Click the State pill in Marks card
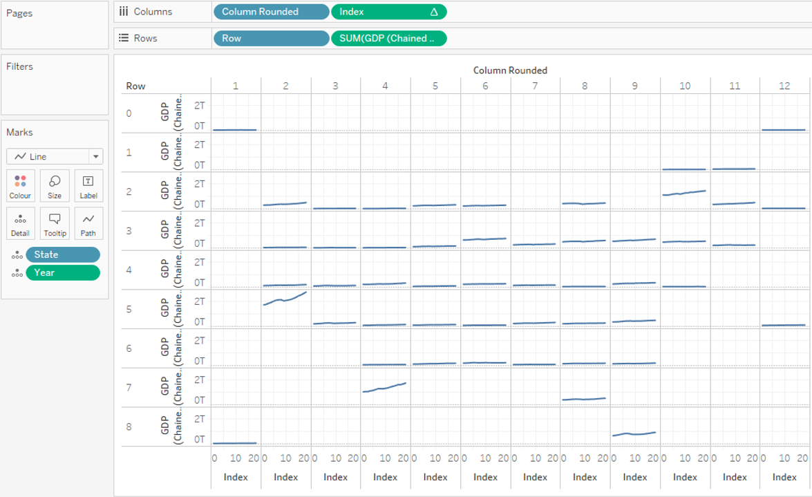This screenshot has width=812, height=497. [62, 255]
